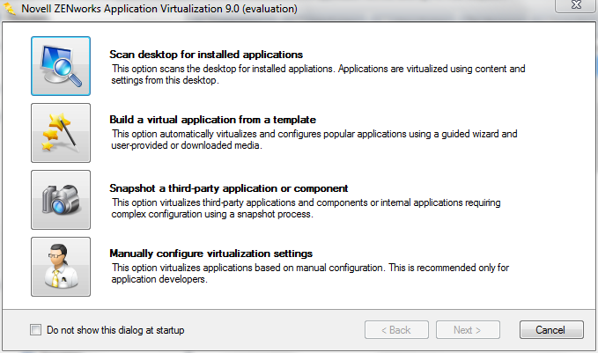
Task: Select "Scan desktop for installed applications" heading
Action: 206,54
